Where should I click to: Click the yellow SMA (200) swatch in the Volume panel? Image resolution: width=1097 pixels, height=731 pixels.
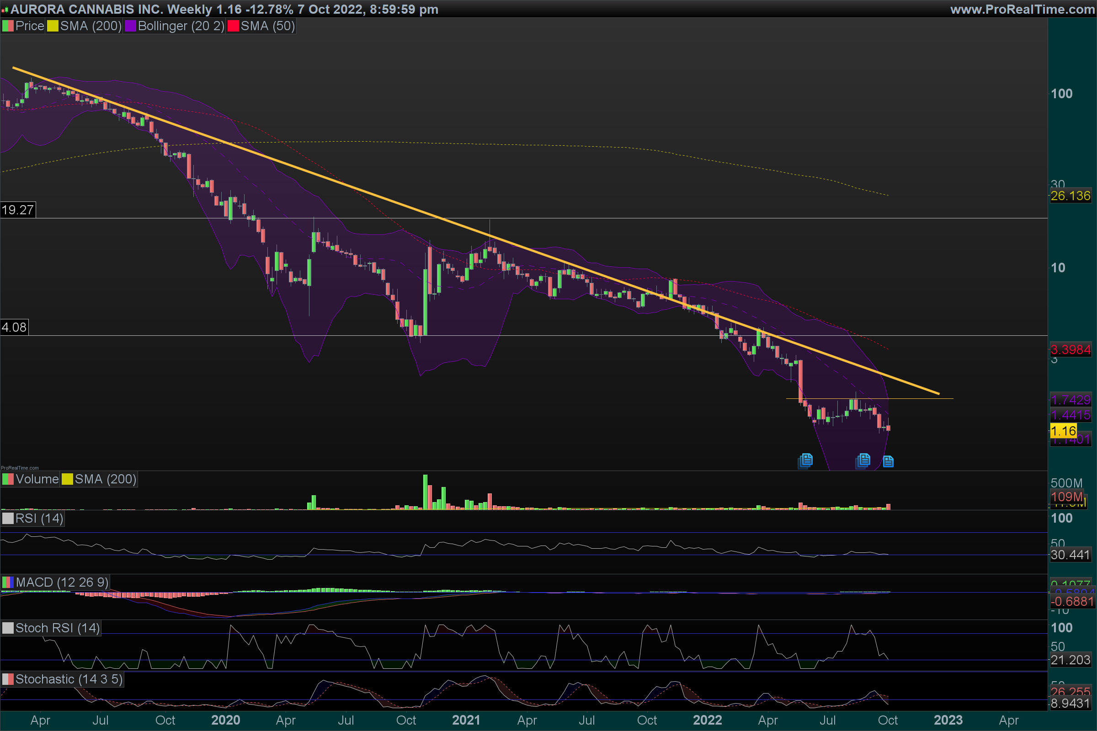click(x=68, y=479)
